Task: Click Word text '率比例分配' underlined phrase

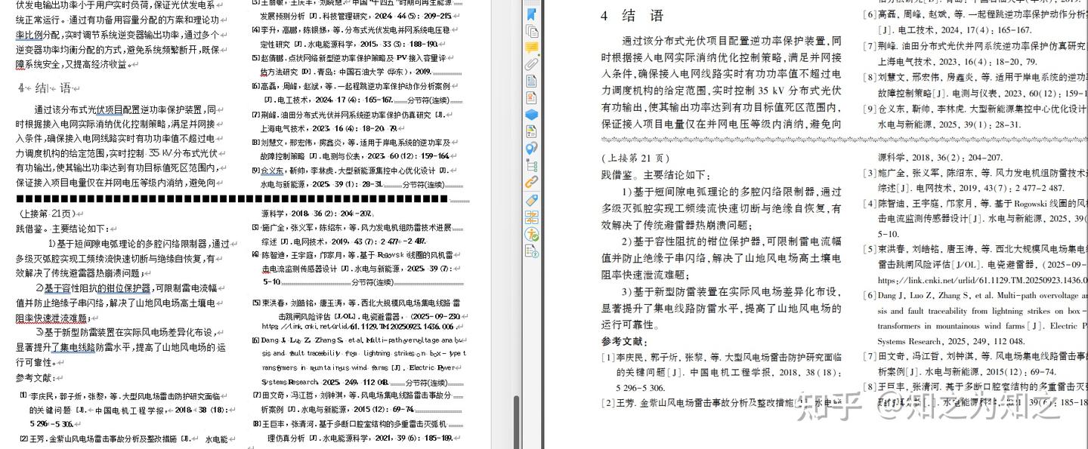Action: point(41,35)
